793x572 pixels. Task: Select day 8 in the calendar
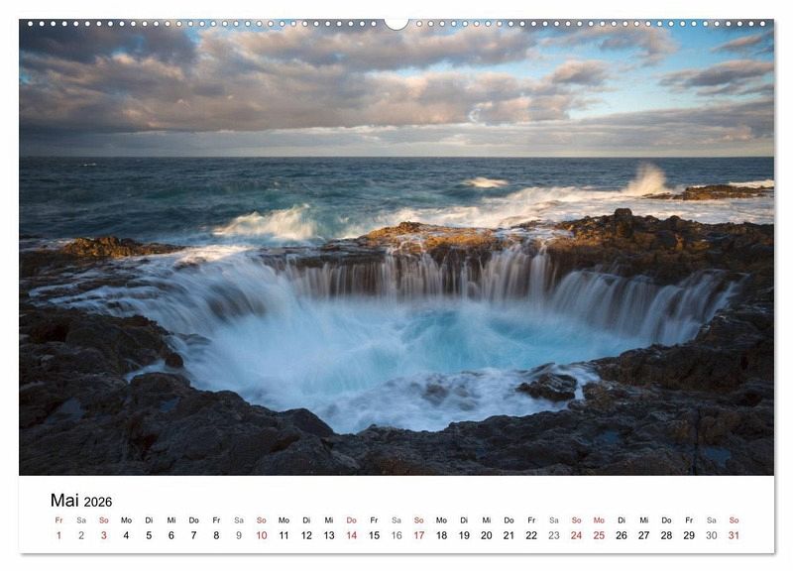tap(216, 535)
